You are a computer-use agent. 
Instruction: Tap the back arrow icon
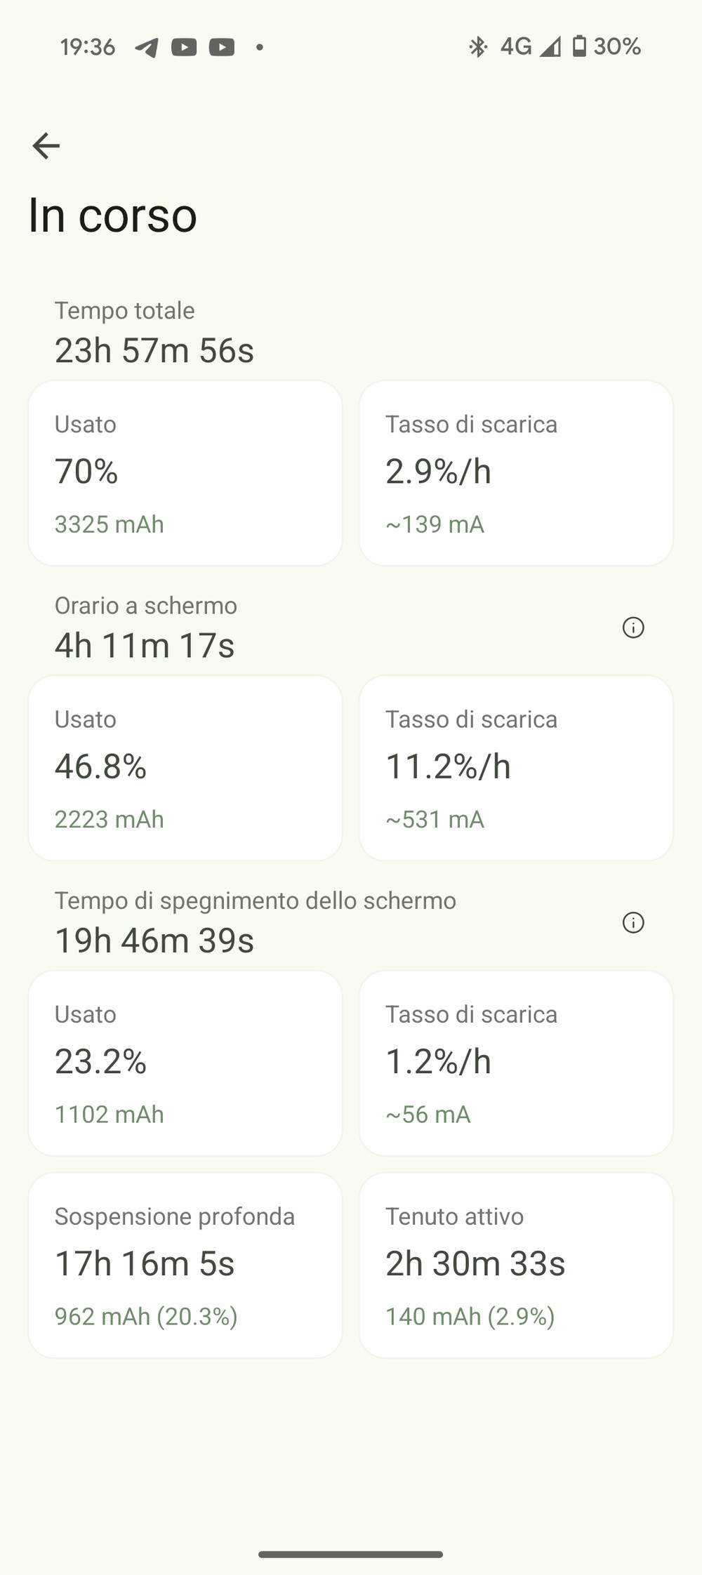[x=46, y=146]
